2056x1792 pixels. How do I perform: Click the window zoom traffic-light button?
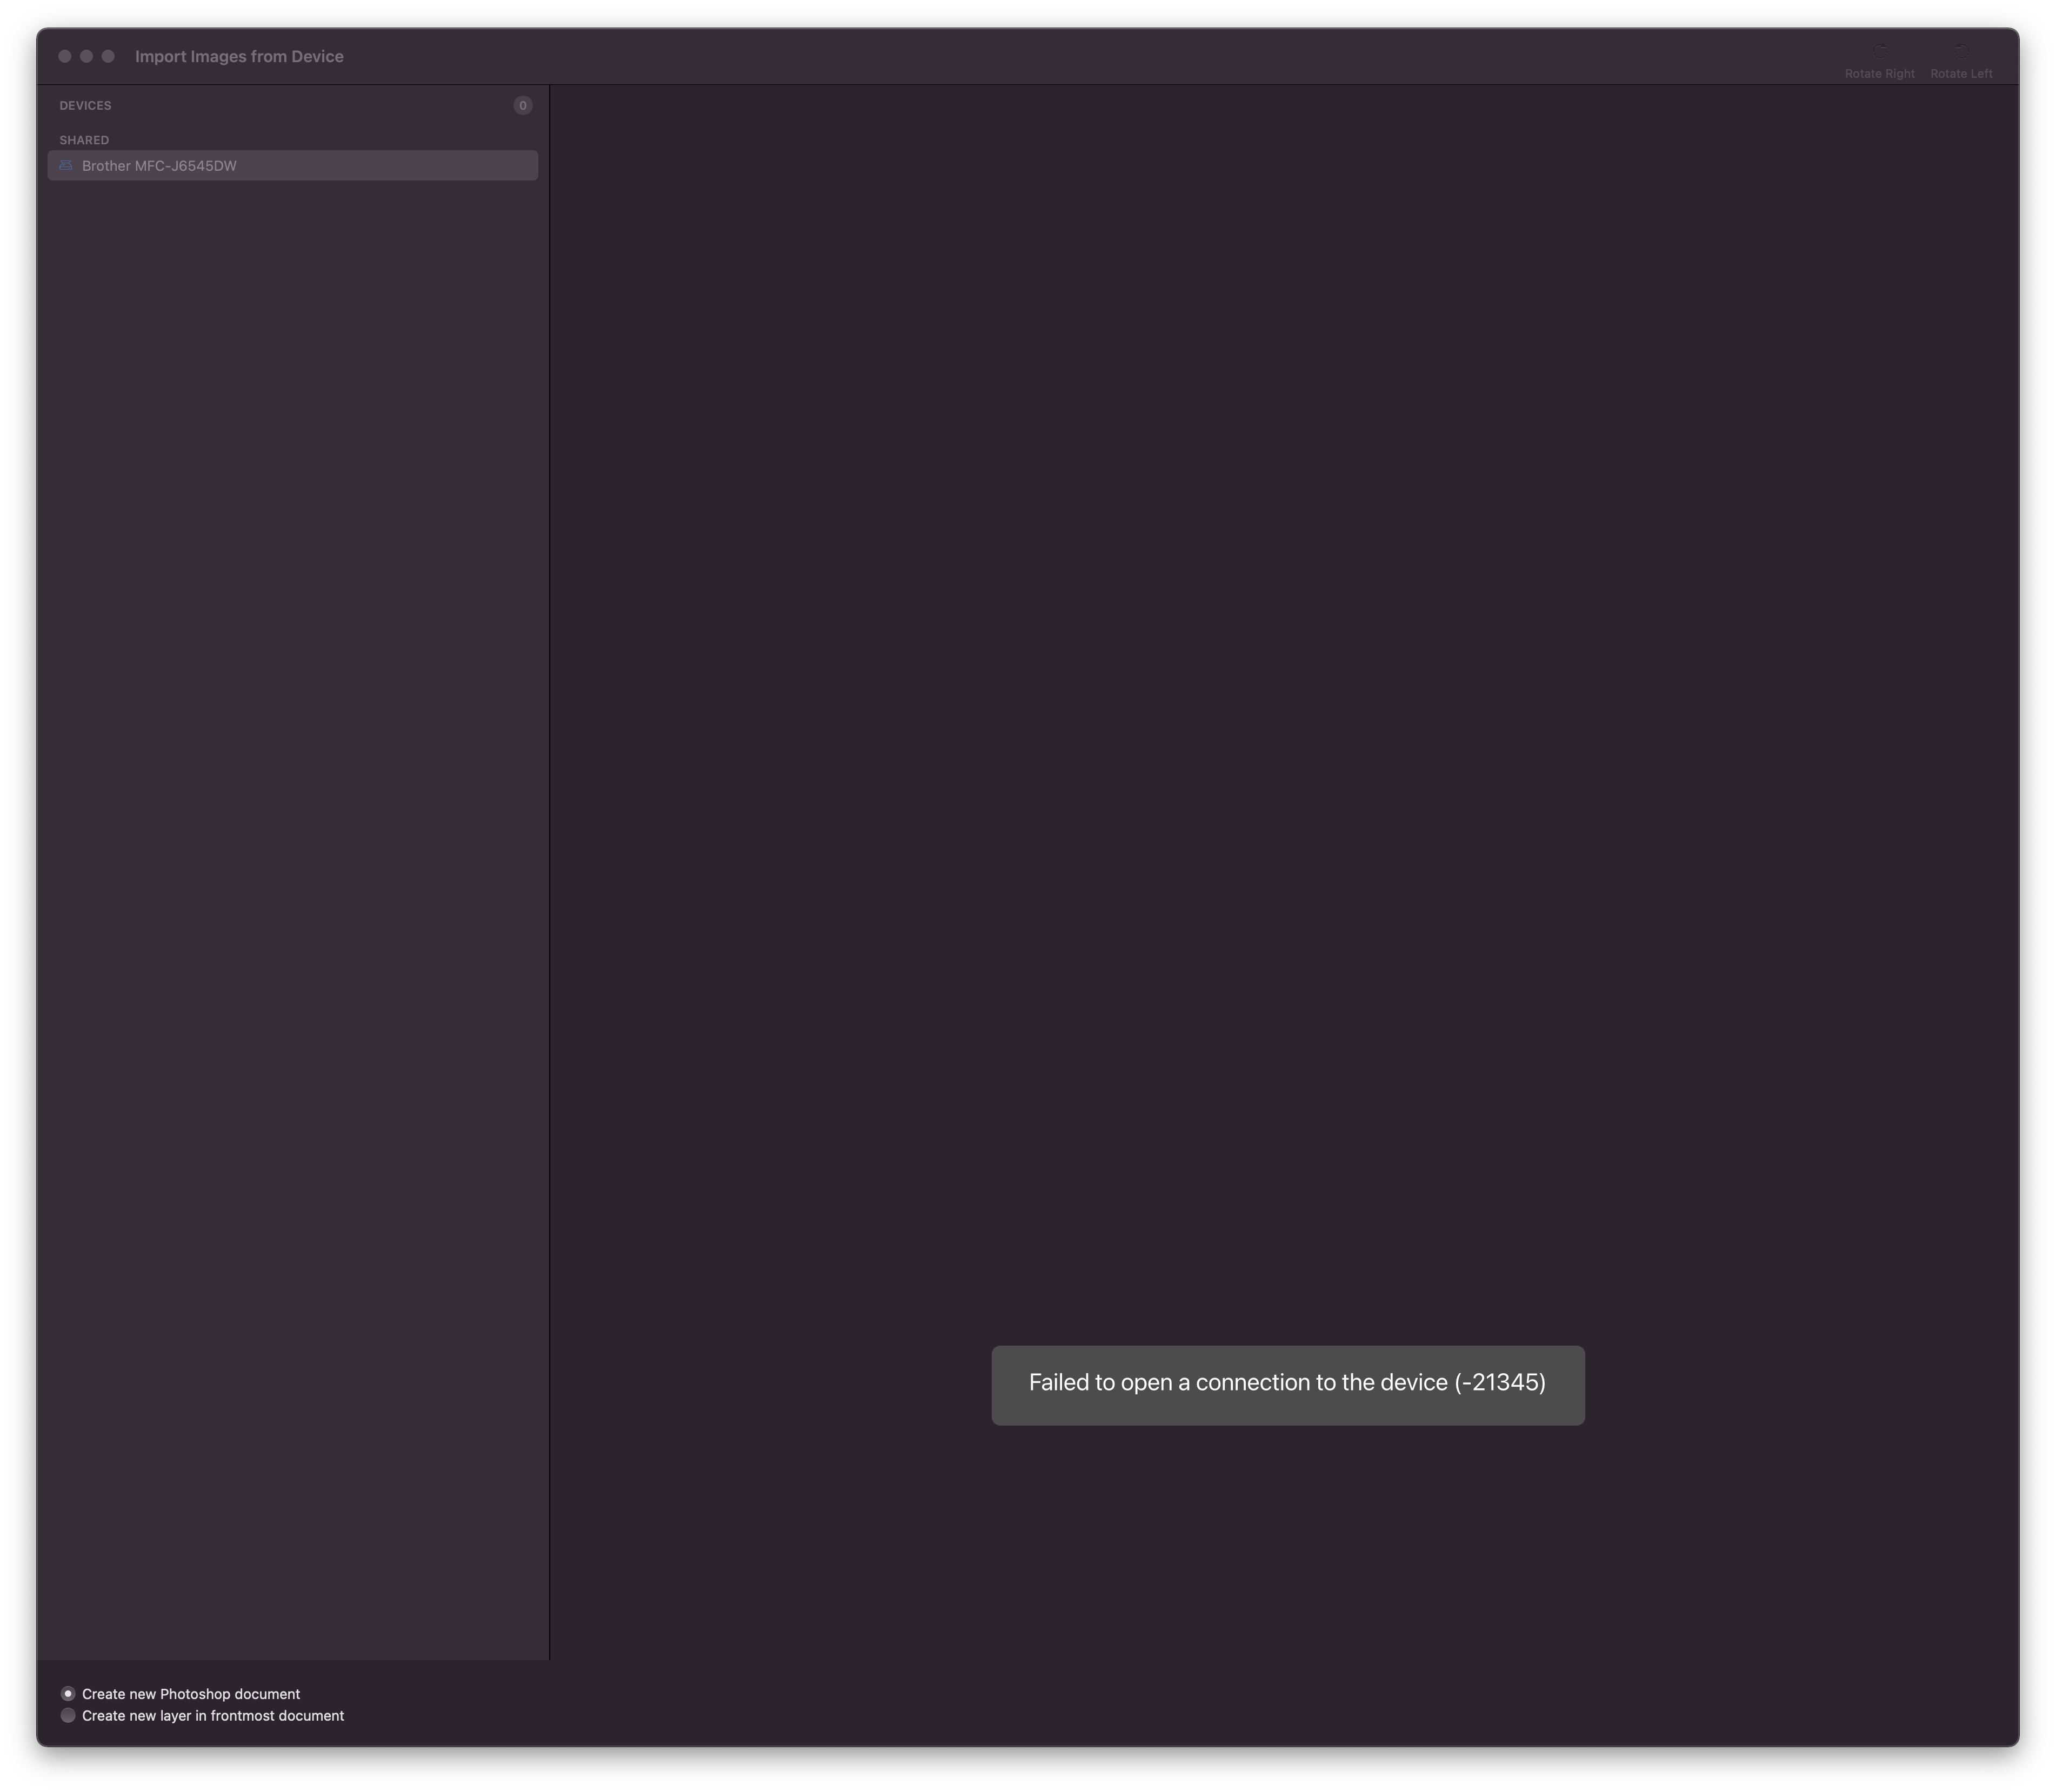(x=109, y=57)
